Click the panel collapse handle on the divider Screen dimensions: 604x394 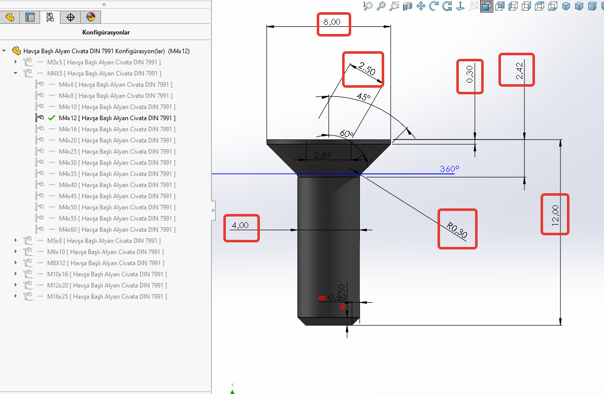213,210
